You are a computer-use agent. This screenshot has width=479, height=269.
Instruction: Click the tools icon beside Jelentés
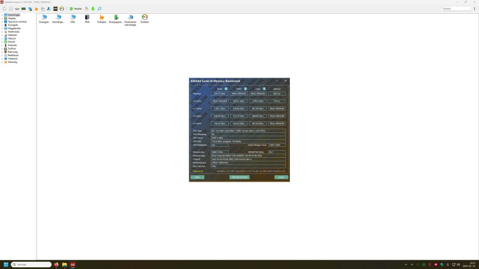(87, 9)
